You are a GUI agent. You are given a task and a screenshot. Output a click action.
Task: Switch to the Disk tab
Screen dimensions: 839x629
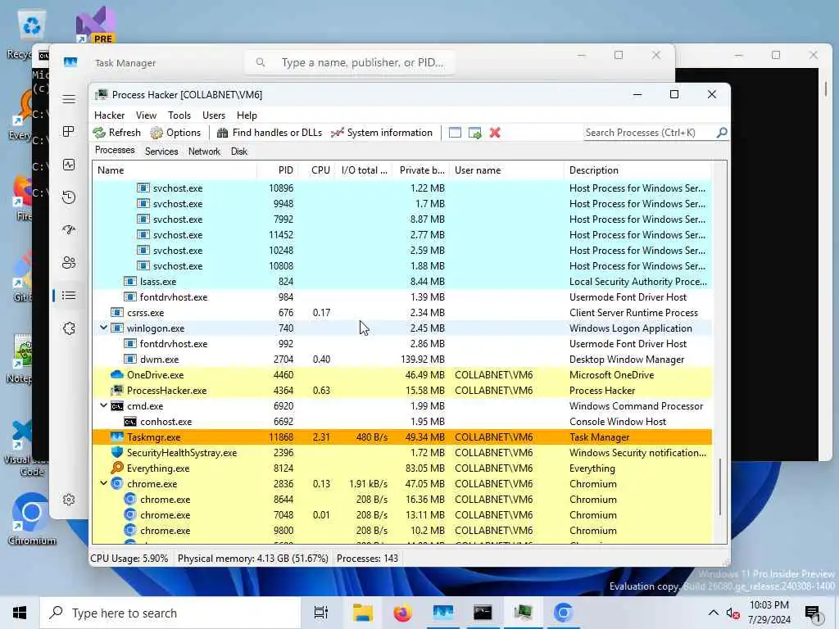239,152
